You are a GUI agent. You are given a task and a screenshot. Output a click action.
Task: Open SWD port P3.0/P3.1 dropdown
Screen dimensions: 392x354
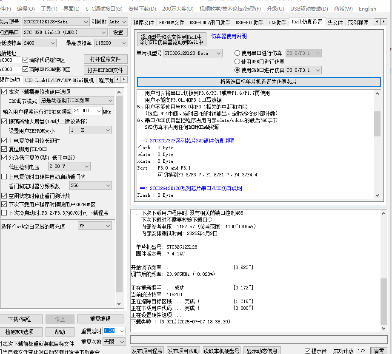(x=303, y=70)
